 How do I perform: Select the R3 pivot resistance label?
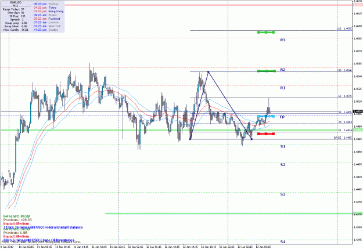coord(283,40)
